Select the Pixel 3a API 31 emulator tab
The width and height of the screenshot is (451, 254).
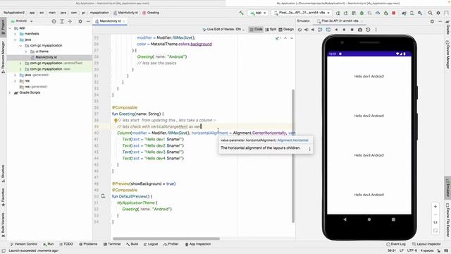pyautogui.click(x=339, y=21)
